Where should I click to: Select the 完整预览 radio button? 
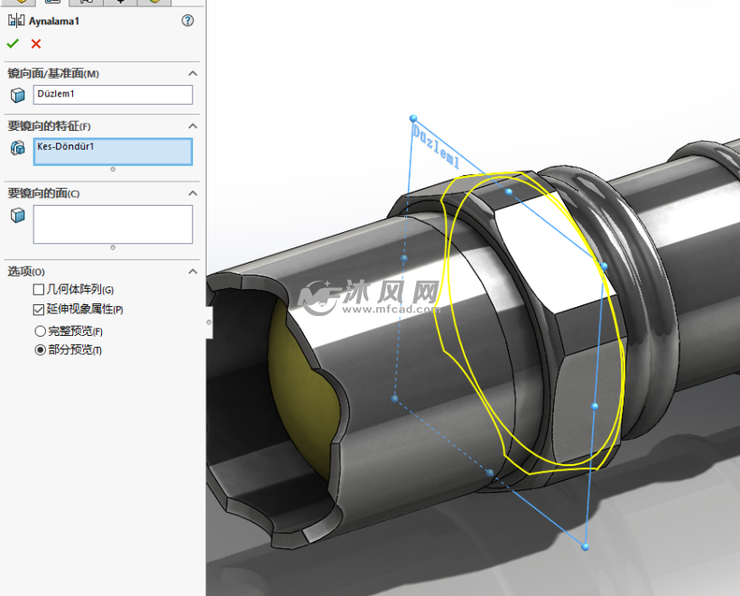coord(40,331)
